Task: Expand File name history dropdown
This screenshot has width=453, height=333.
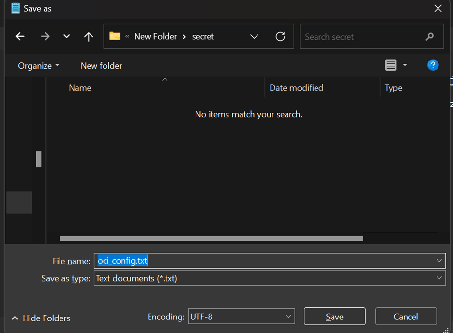Action: pos(439,261)
